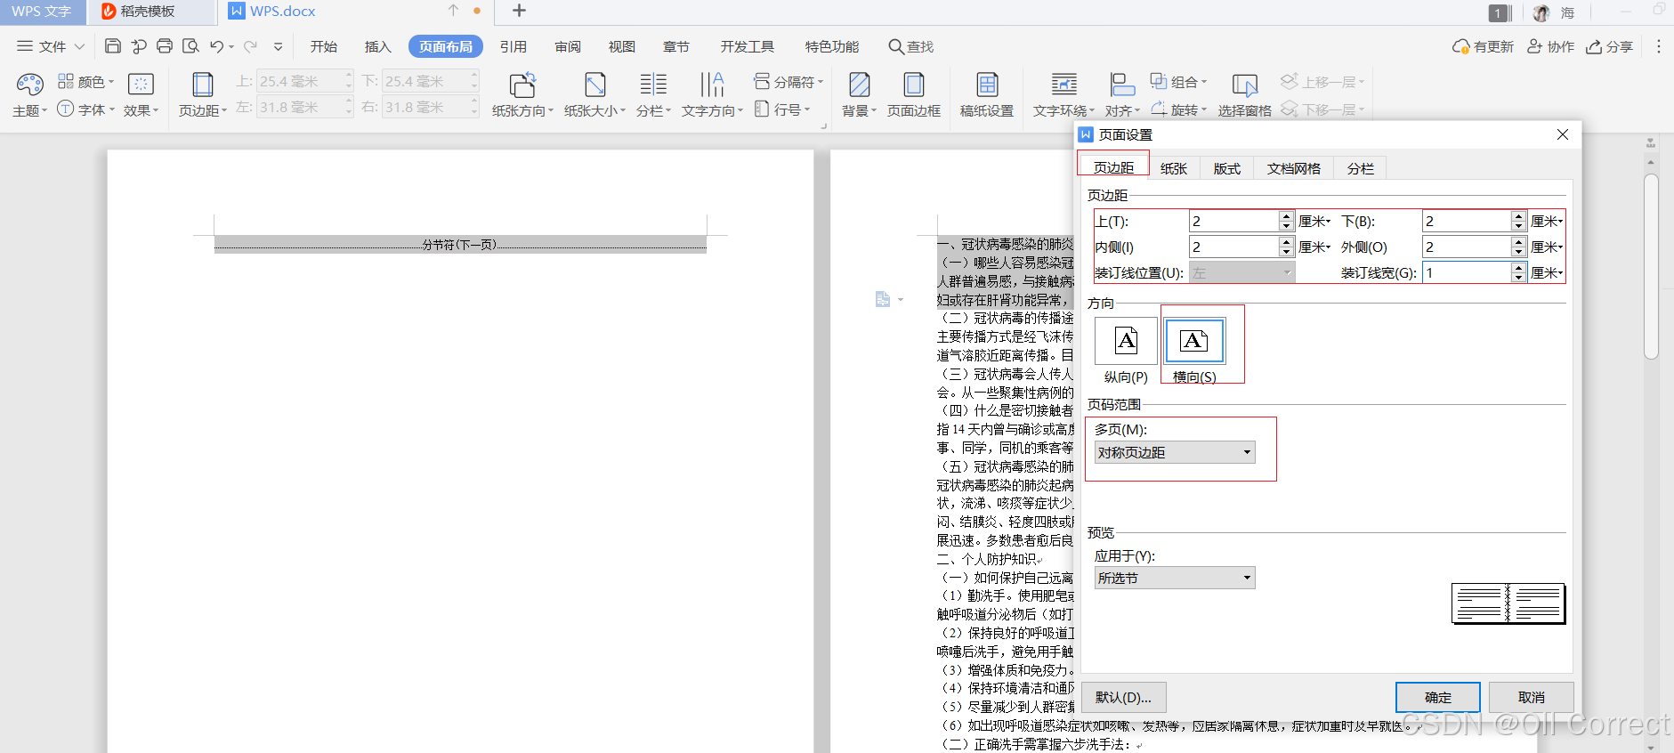Click 页面边框 (Page border) button
1674x753 pixels.
pyautogui.click(x=914, y=94)
